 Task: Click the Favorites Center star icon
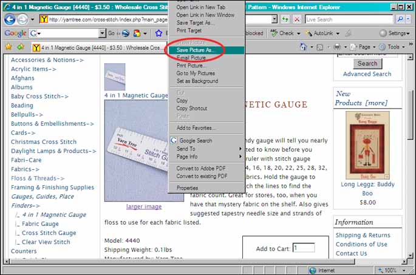click(x=9, y=47)
